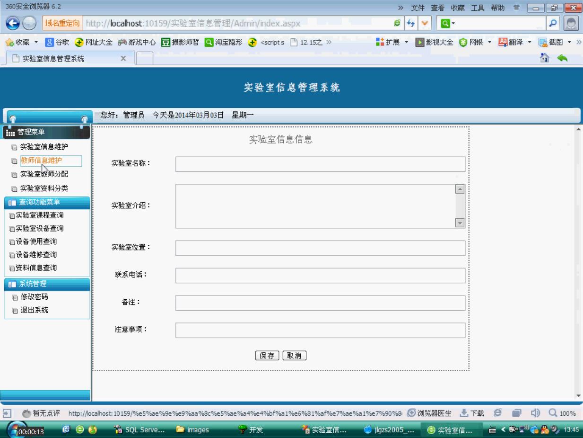Click the 实验室介绍 textarea scroll-down arrow

coord(459,223)
